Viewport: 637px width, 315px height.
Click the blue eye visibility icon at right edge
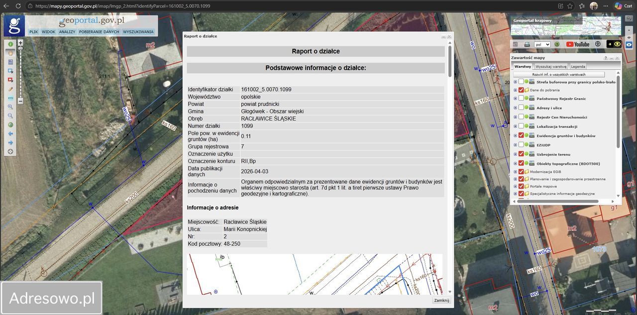coord(629,44)
